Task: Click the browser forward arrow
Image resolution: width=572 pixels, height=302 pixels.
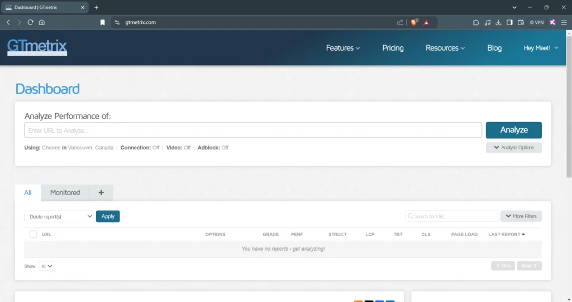Action: (20, 22)
